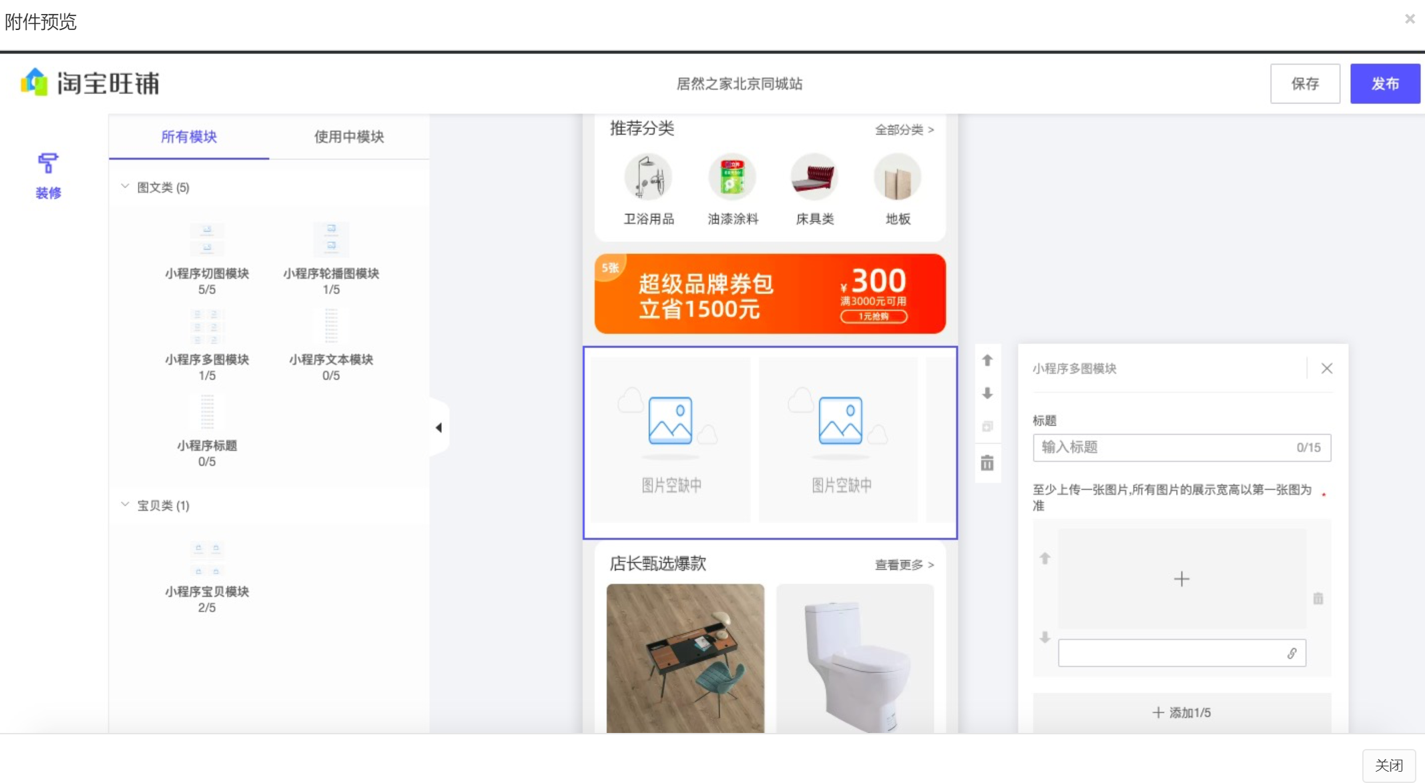
Task: Close the 小程序多图模块 settings panel
Action: pyautogui.click(x=1326, y=369)
